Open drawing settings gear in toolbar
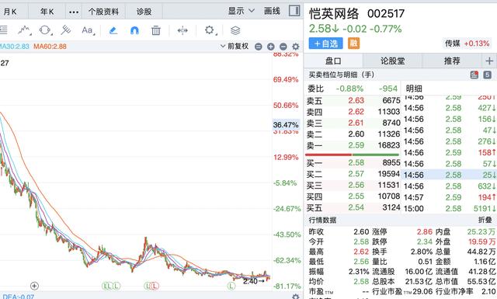The image size is (497, 299). (210, 30)
